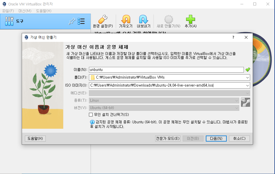275x174 pixels.
Task: Expand the 폴더(F) dropdown arrow
Action: [x=248, y=77]
